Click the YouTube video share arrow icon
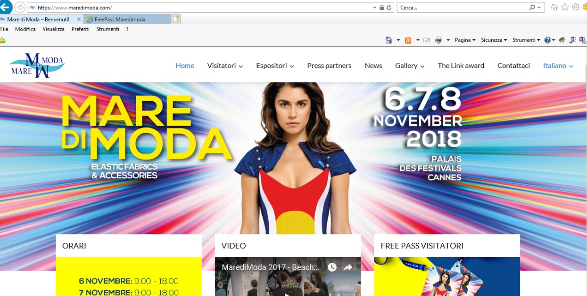The image size is (587, 296). [348, 267]
